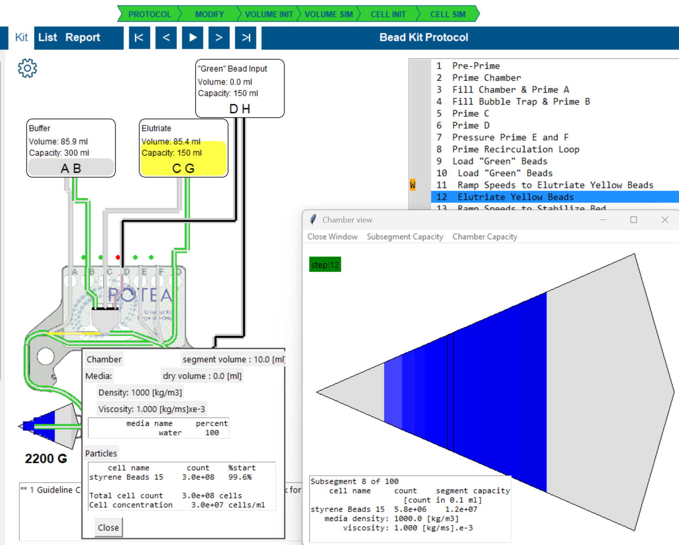679x545 pixels.
Task: Switch to the List view tab
Action: (47, 38)
